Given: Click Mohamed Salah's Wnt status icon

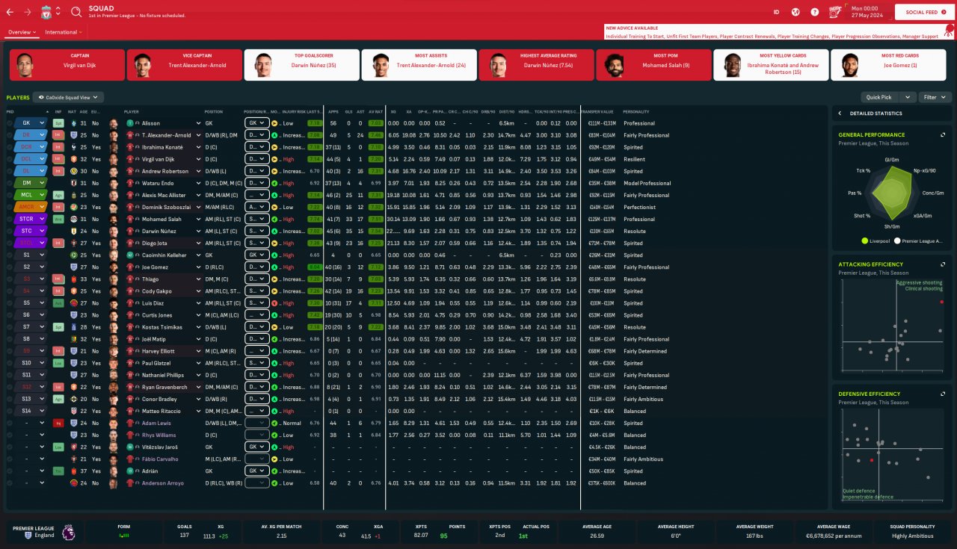Looking at the screenshot, I should pyautogui.click(x=58, y=219).
